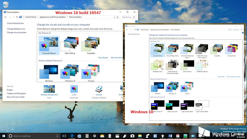Select Subtle Details theme
This screenshot has height=139, width=247.
[x=173, y=67]
